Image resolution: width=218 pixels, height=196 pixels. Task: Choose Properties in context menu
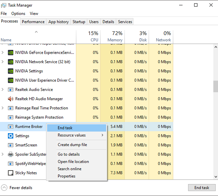[x=77, y=176]
